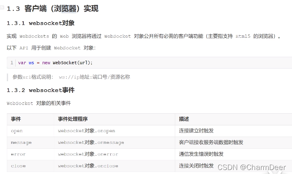292x174 pixels.
Task: Click the quote '参数url格式说明'
Action: (71, 77)
